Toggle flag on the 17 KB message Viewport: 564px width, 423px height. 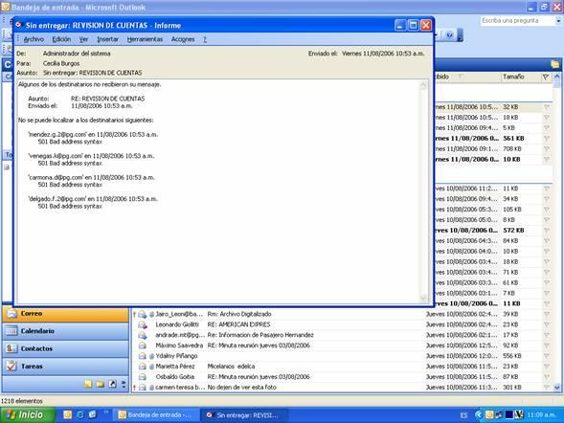pyautogui.click(x=547, y=335)
